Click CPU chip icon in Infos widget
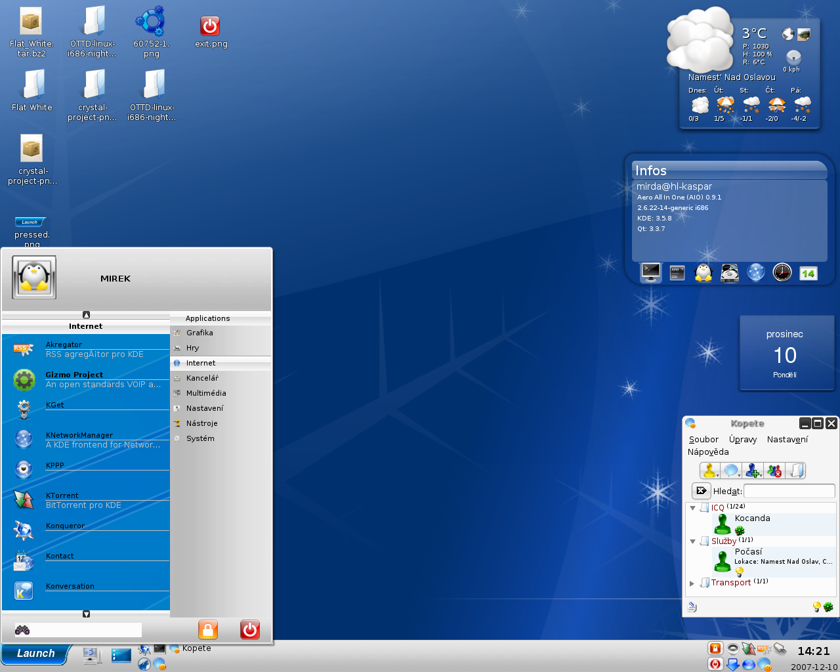The image size is (840, 672). pyautogui.click(x=677, y=272)
